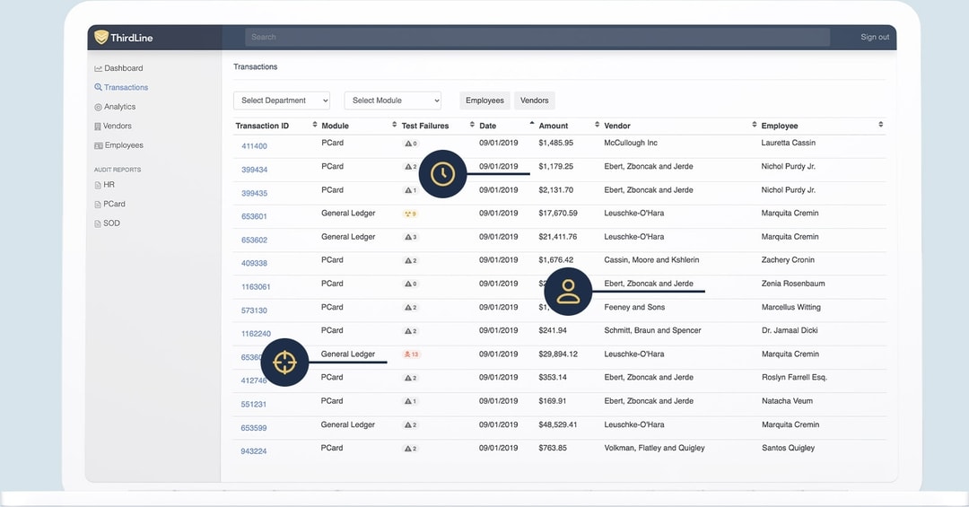
Task: Click amount $17,670.59
Action: pos(558,214)
